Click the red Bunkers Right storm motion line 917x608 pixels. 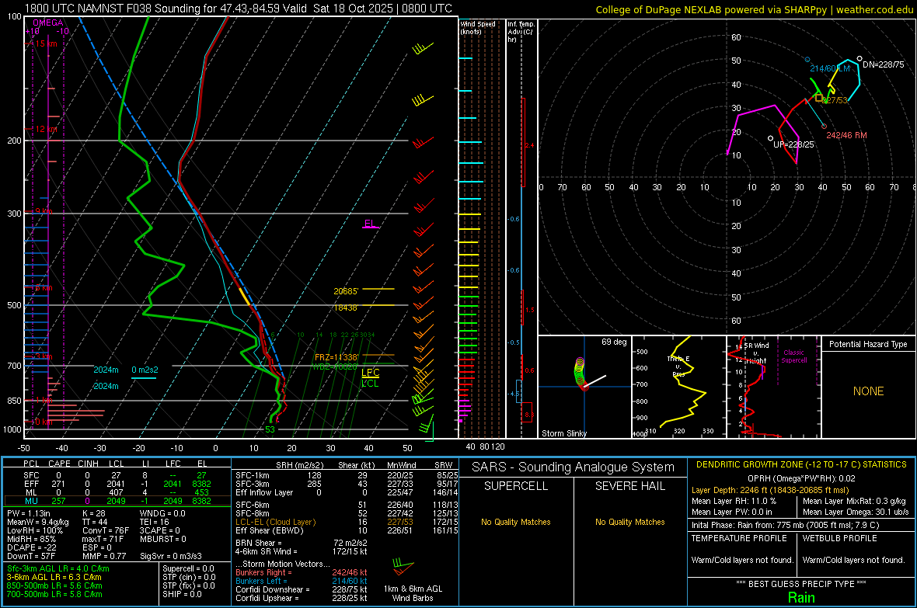click(x=302, y=573)
